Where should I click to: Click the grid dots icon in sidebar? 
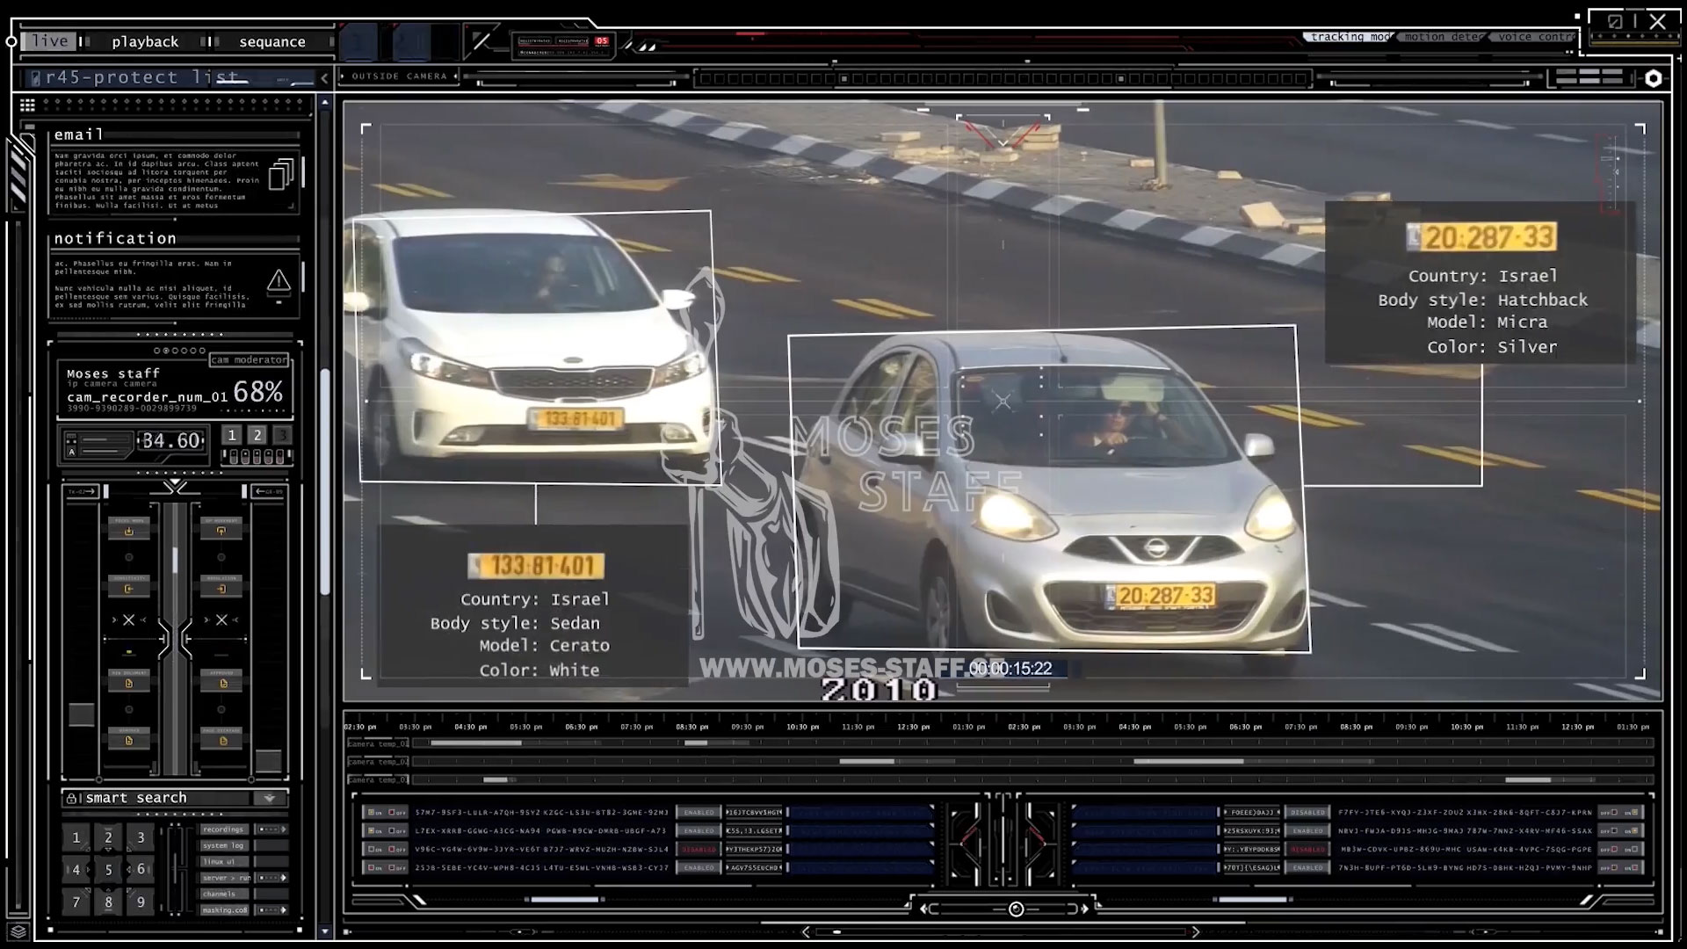click(27, 105)
